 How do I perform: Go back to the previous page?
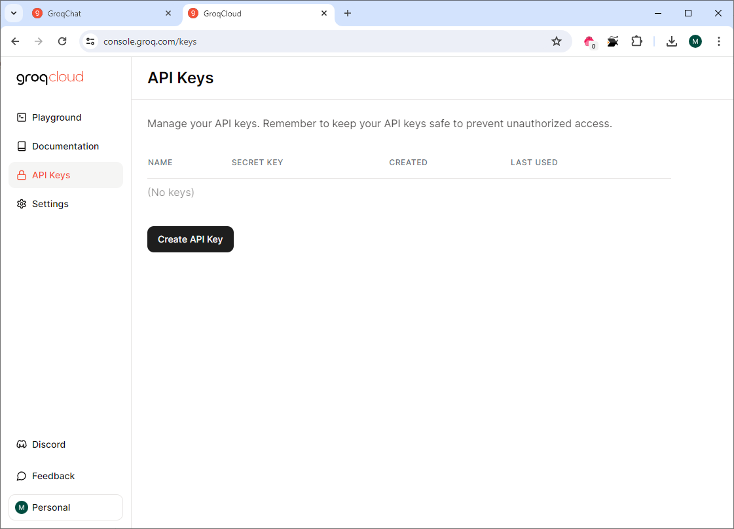click(x=16, y=42)
